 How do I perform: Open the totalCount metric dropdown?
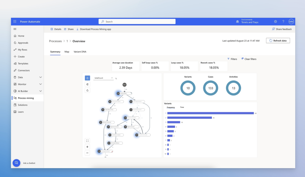(x=103, y=78)
